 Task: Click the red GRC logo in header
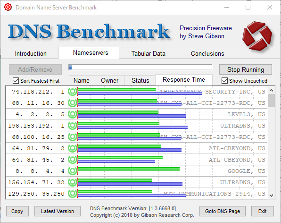coord(257,36)
